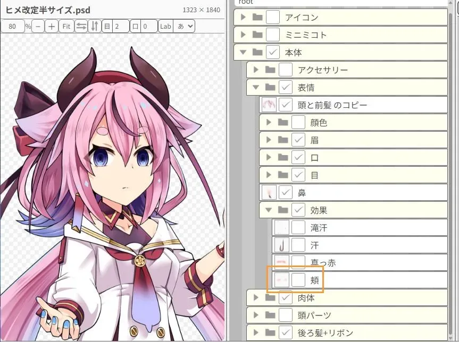Uncheck the 眉 folder checkbox
The height and width of the screenshot is (342, 459).
coord(298,140)
